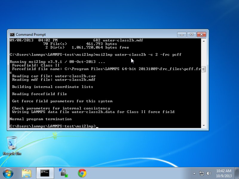Open the Windows Start menu orb
This screenshot has width=239, height=179.
pos(8,173)
